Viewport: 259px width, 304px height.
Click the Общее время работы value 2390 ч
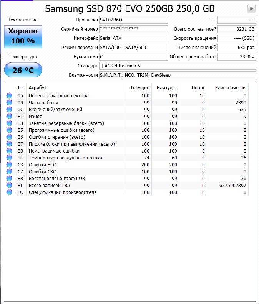point(236,57)
